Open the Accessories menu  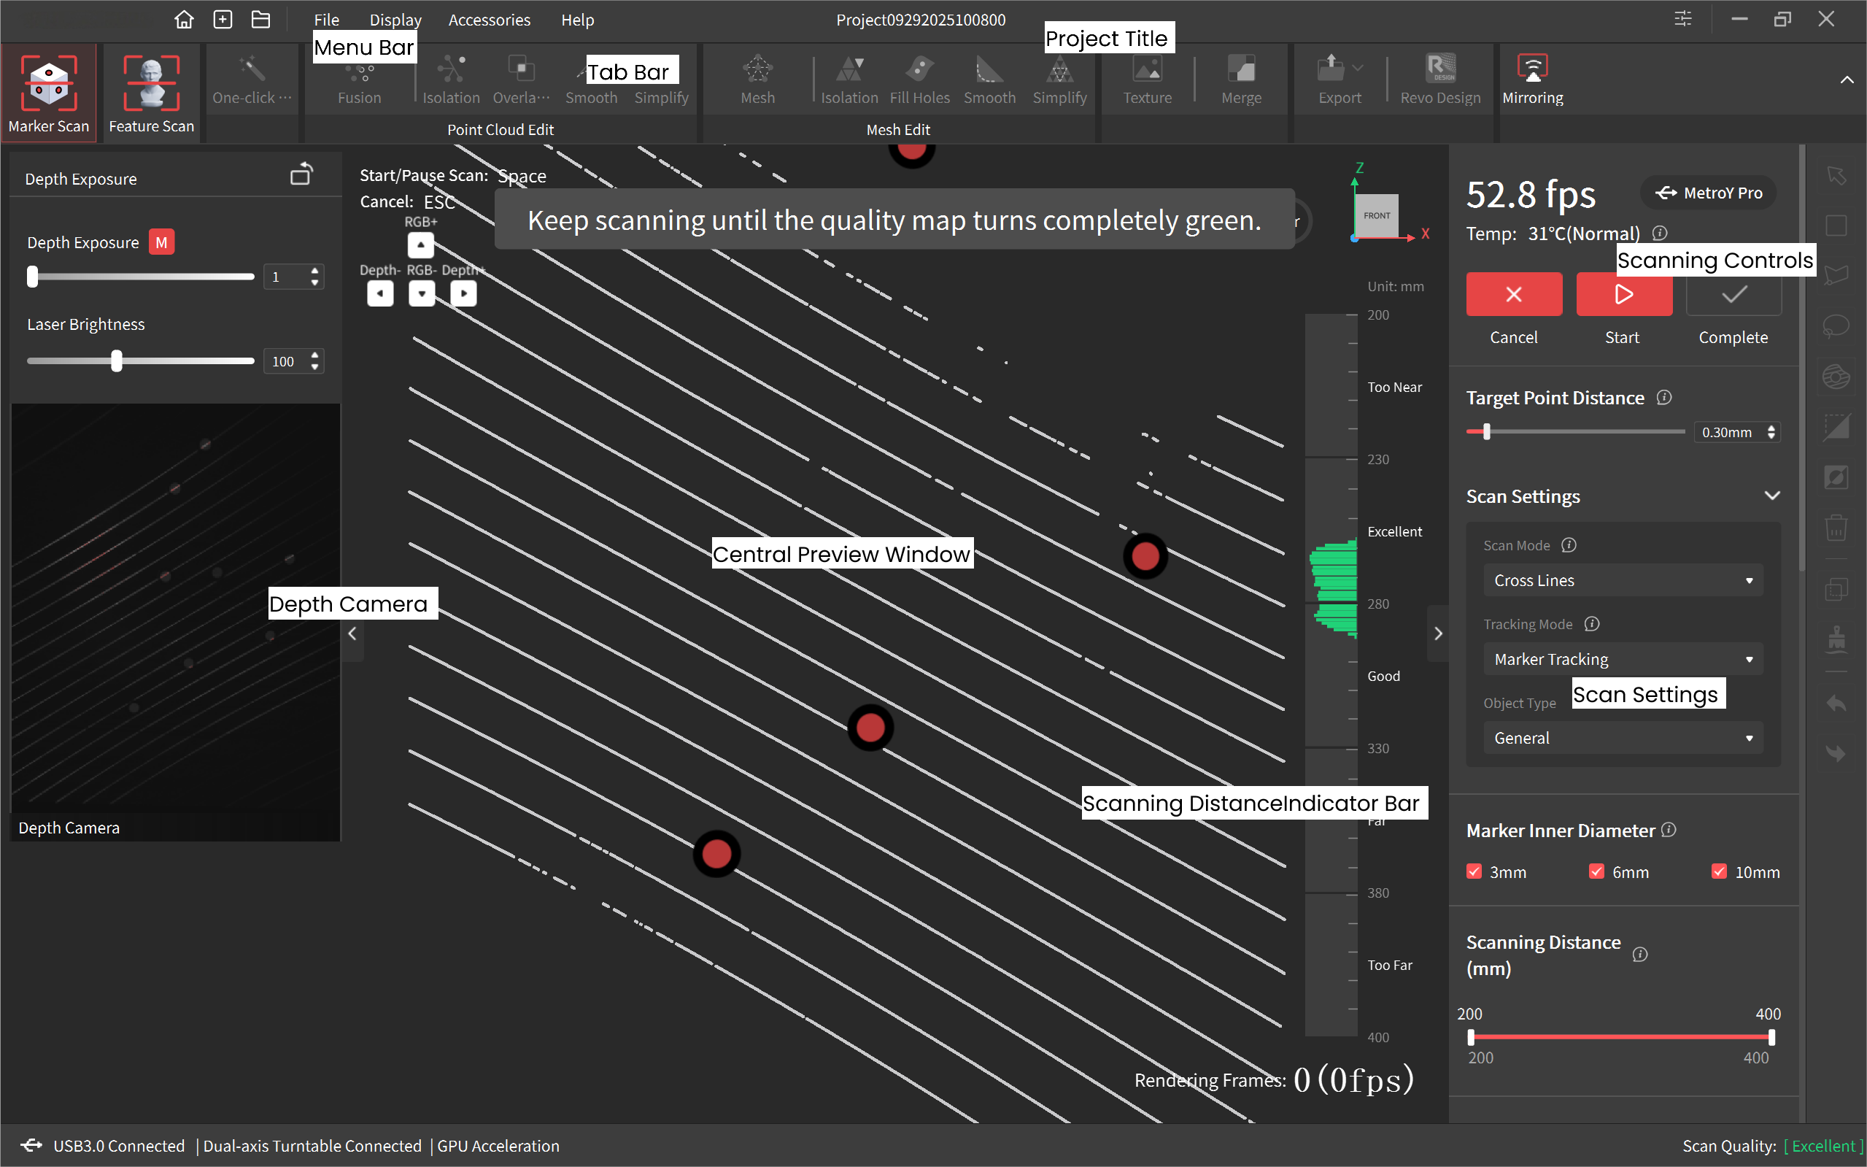tap(489, 20)
